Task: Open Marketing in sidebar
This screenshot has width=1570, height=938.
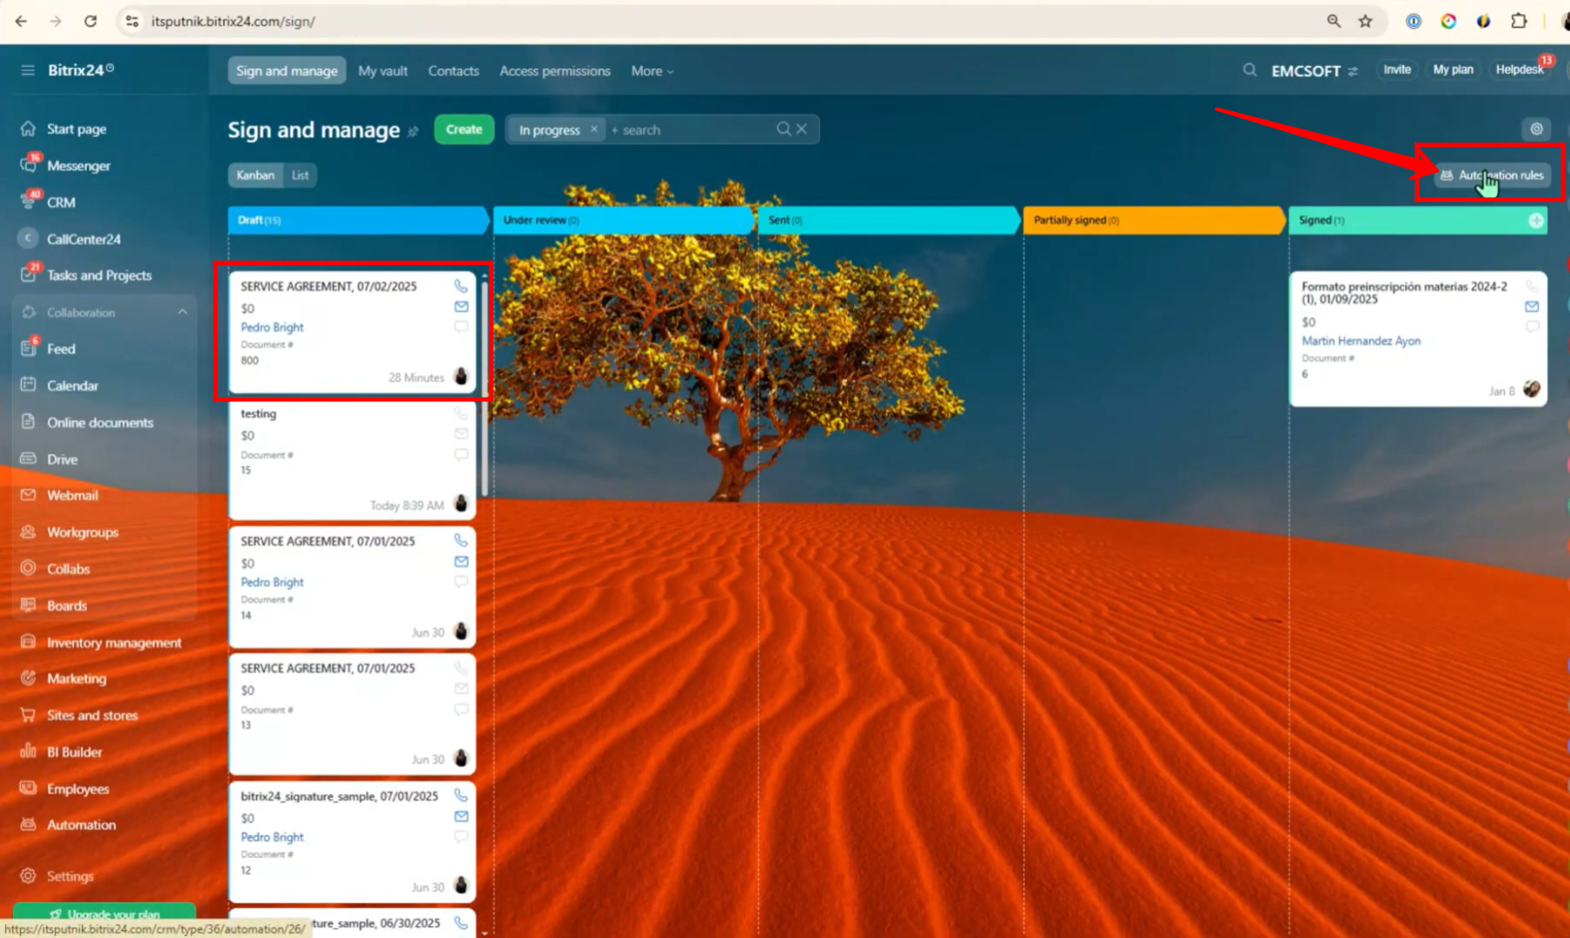Action: 76,678
